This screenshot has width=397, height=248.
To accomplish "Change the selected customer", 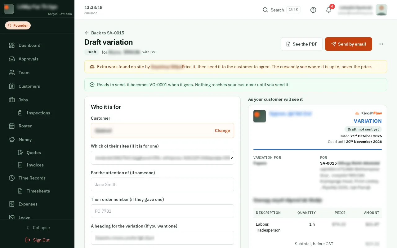I will pyautogui.click(x=222, y=131).
